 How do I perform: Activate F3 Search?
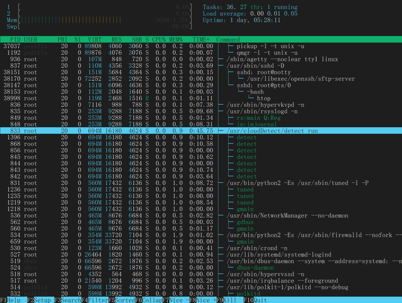tap(68, 300)
